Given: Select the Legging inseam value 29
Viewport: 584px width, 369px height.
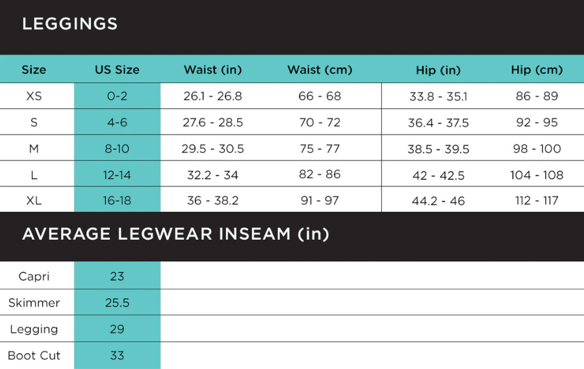Looking at the screenshot, I should coord(117,329).
